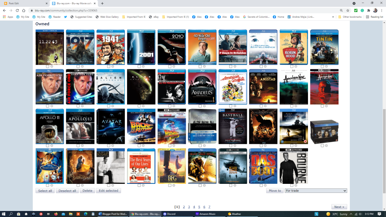Open settings gear under the 1917 cover

[x=82, y=66]
